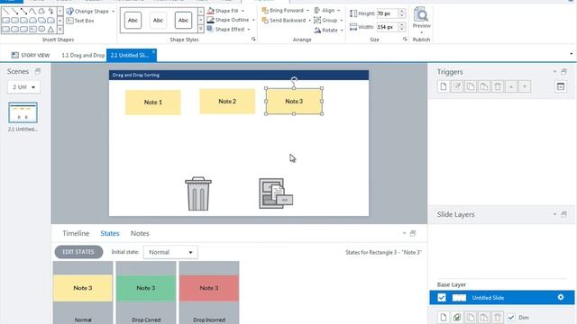577x324 pixels.
Task: Select the Drop Incorrect state thumbnail
Action: click(209, 292)
